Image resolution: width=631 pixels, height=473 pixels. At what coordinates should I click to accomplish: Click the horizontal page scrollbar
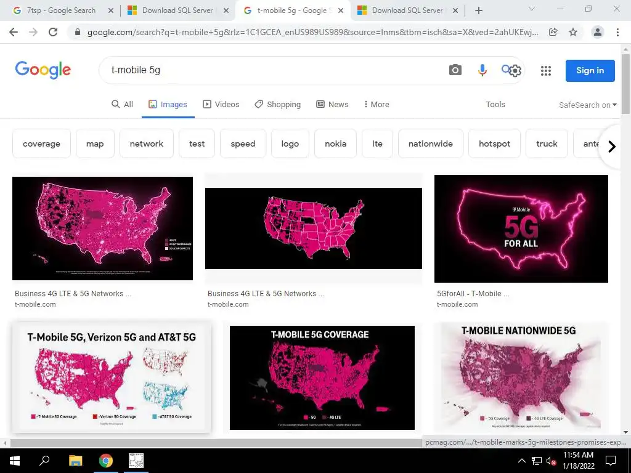tap(215, 443)
